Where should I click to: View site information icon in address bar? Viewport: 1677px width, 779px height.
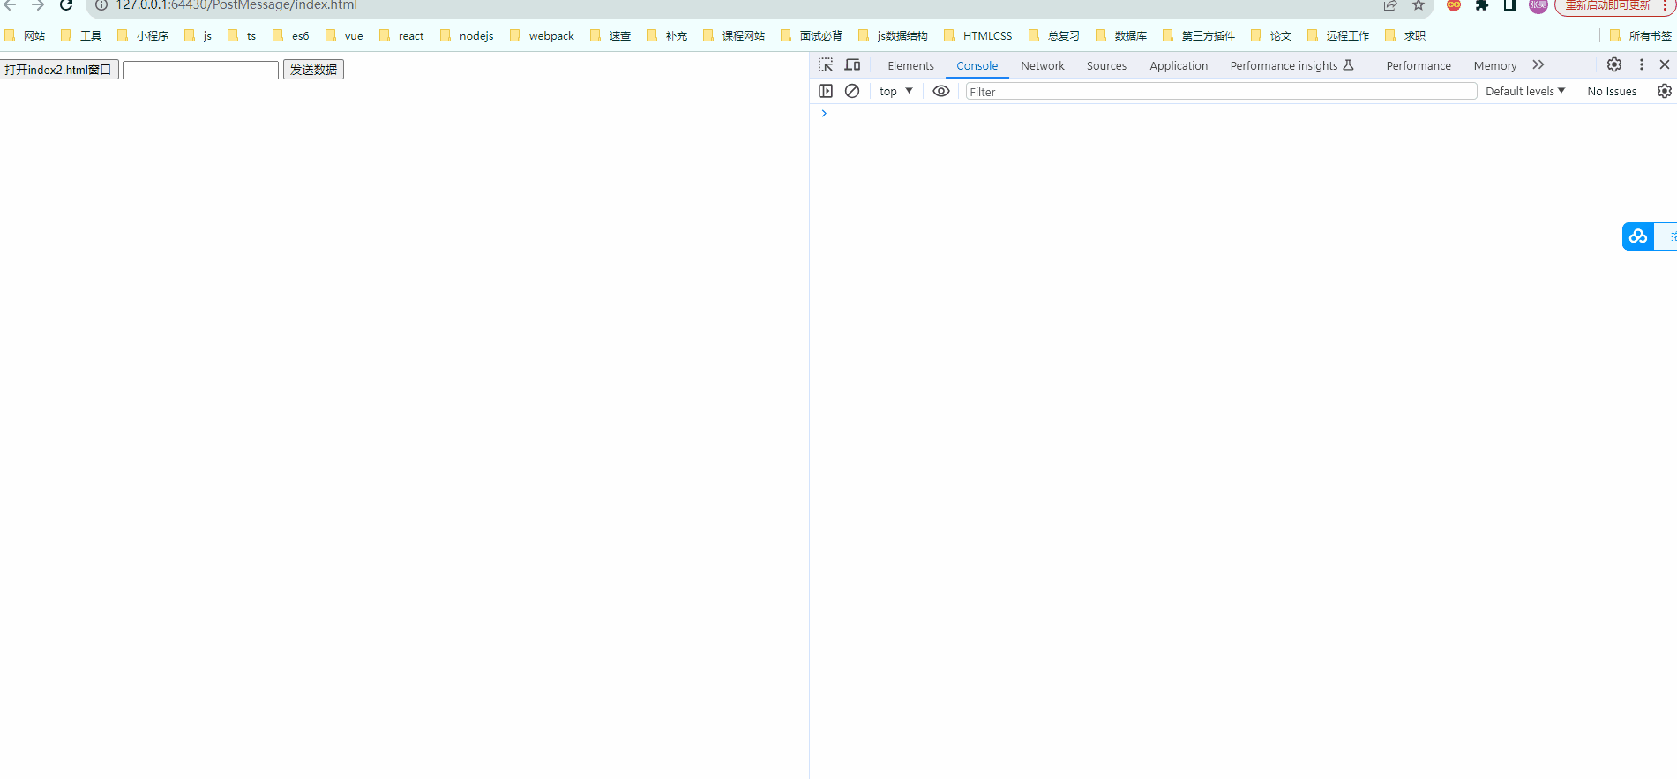click(101, 5)
